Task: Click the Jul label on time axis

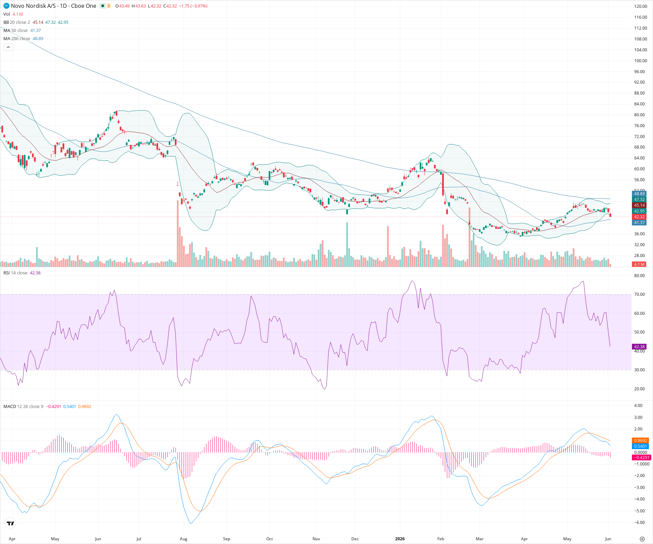Action: (x=139, y=539)
